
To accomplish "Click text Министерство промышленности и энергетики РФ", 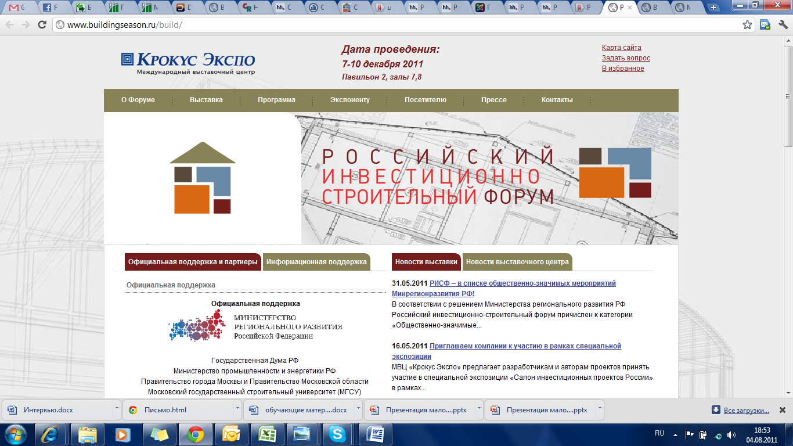I will [x=255, y=371].
